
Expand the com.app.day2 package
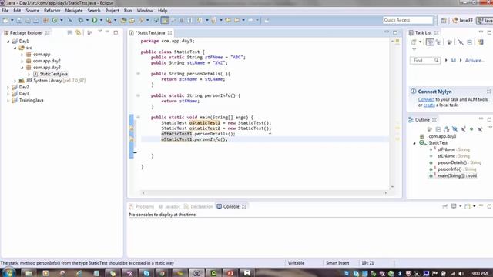(x=22, y=62)
